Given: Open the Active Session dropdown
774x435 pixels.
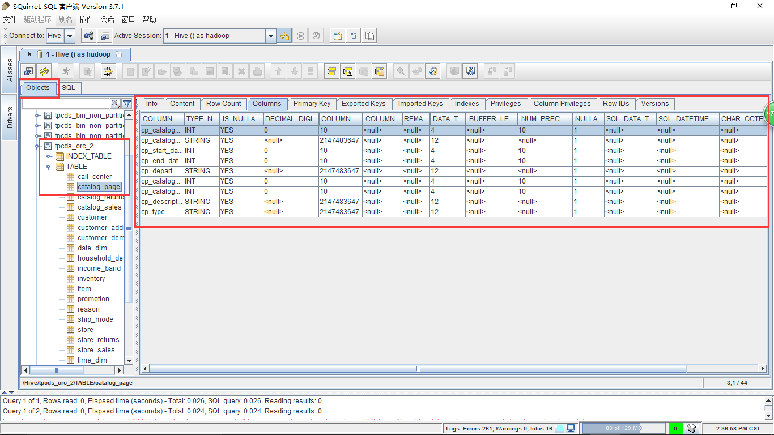Looking at the screenshot, I should tap(270, 36).
